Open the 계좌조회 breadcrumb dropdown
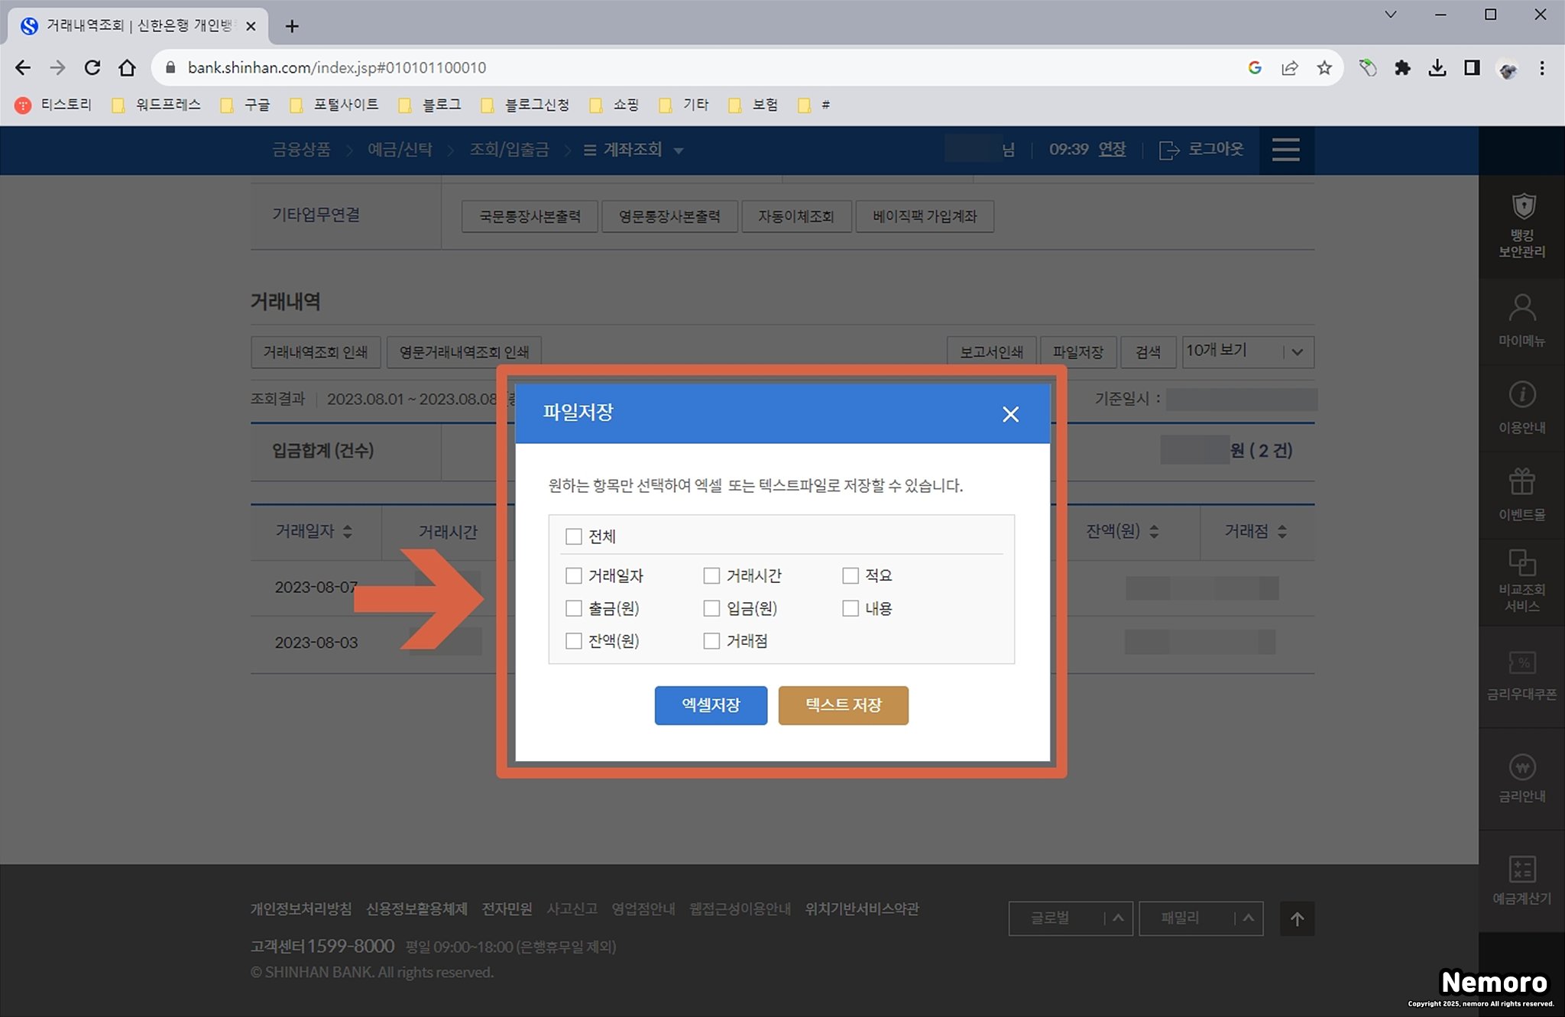 (x=633, y=150)
